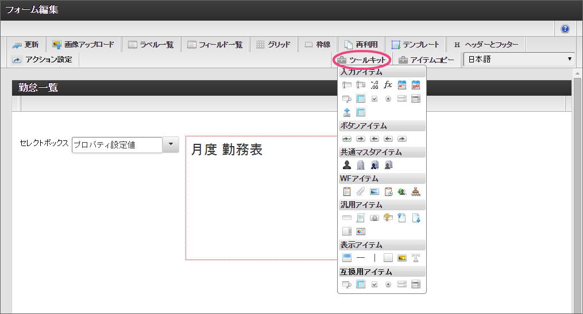Viewport: 583px width, 314px height.
Task: Add grid table item in 互換用アイテム section
Action: point(360,284)
